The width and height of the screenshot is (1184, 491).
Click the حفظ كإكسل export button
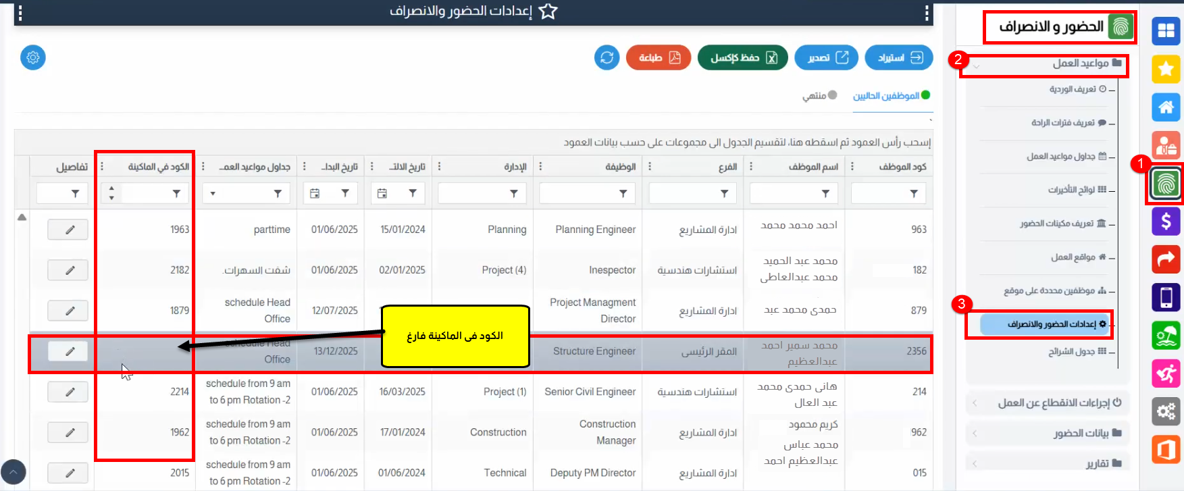[742, 57]
